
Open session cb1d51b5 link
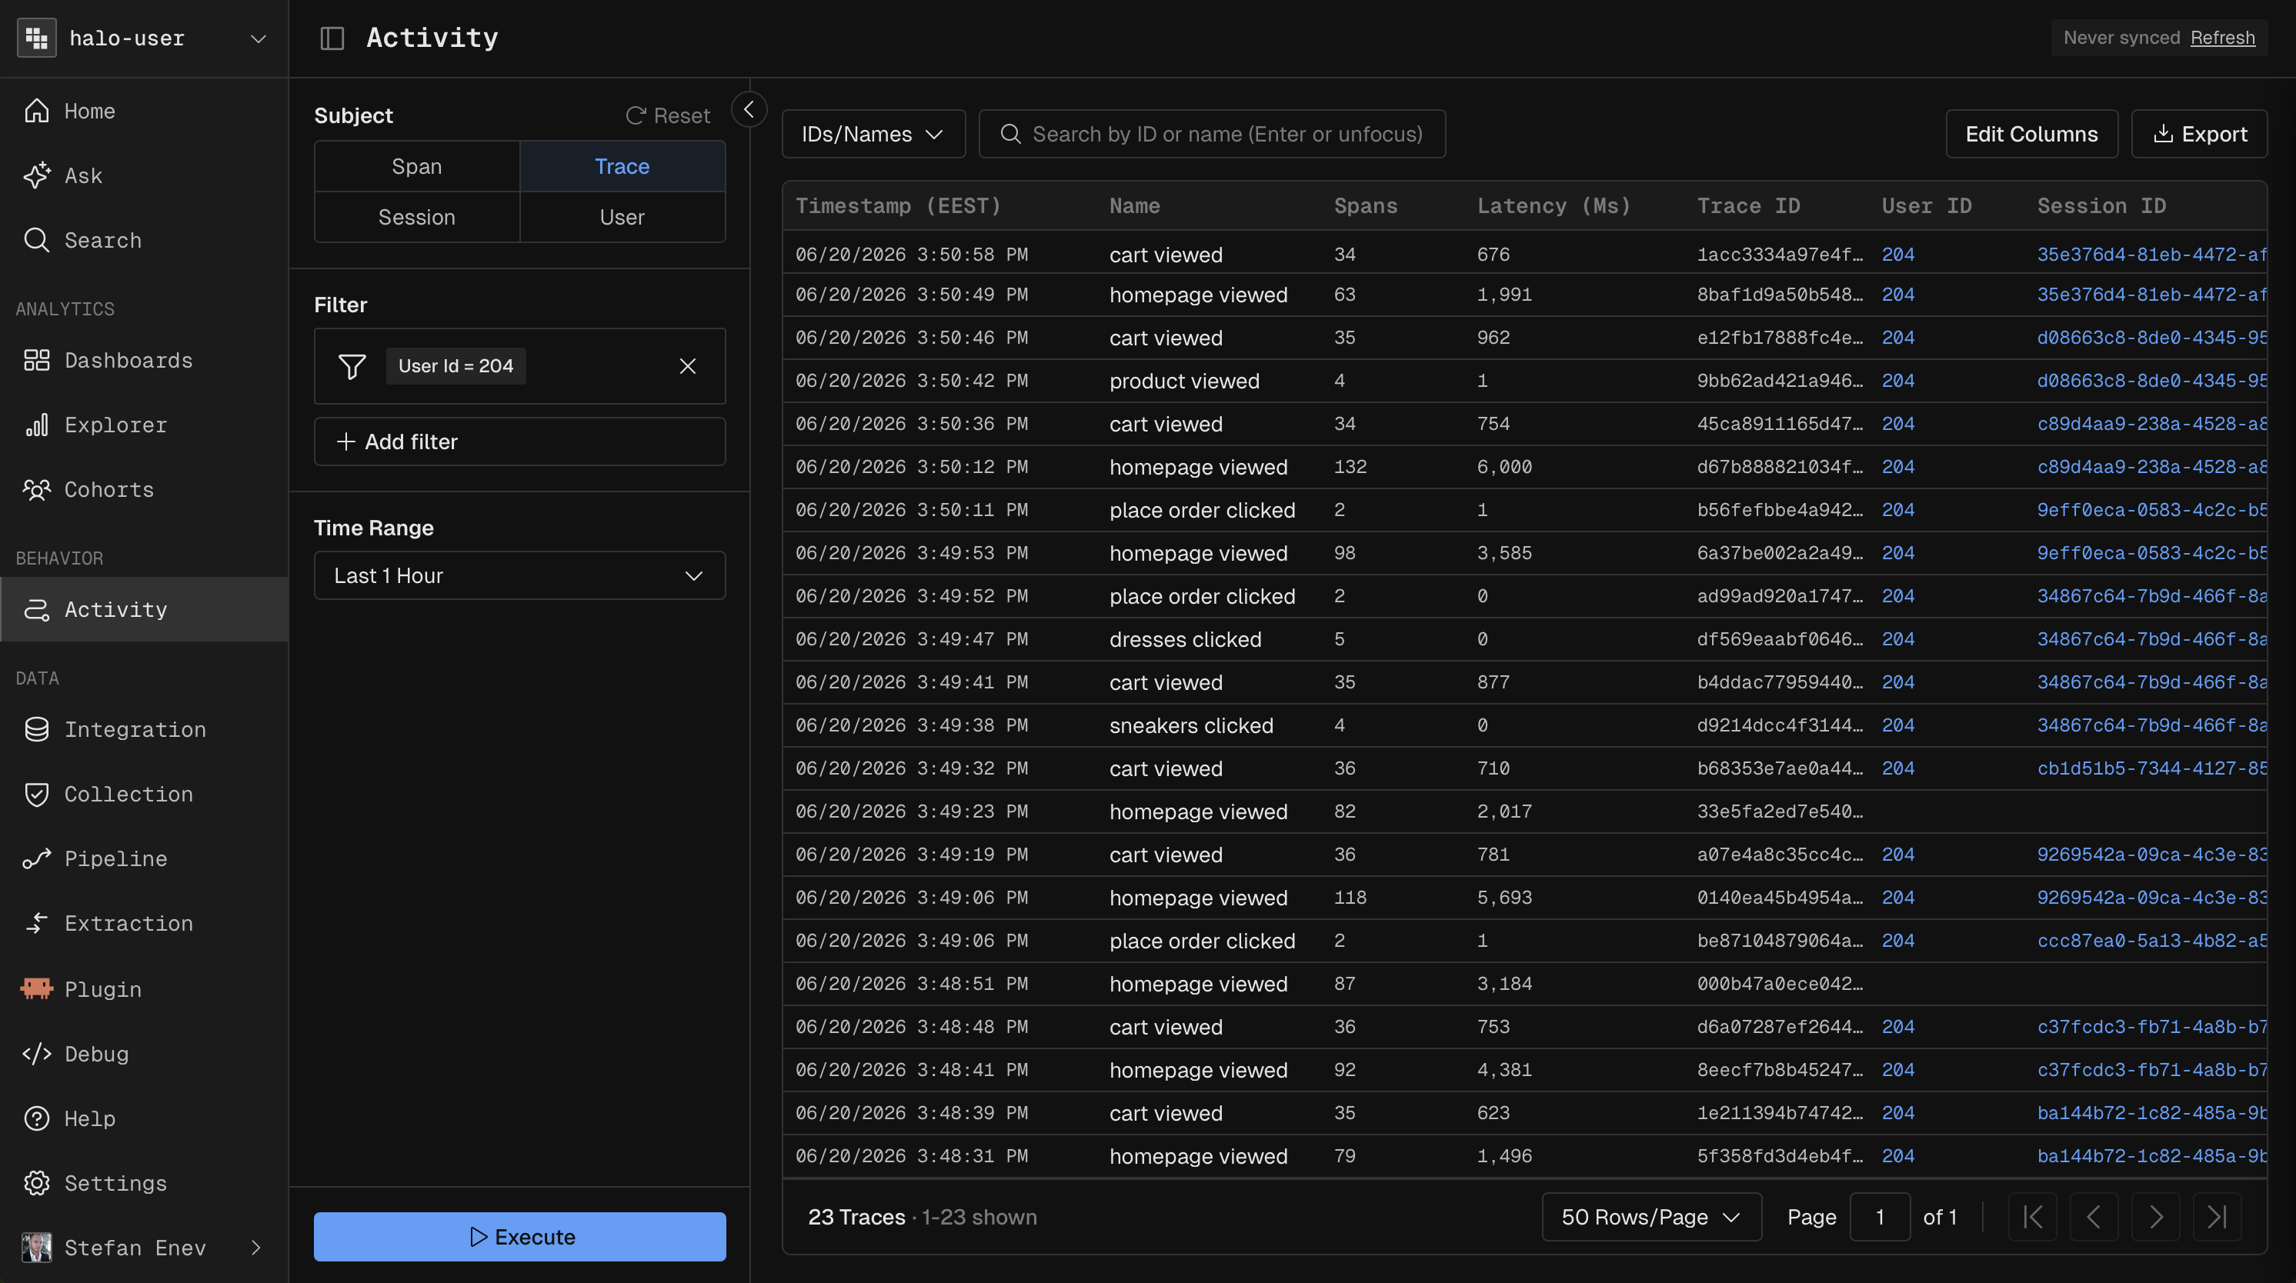pyautogui.click(x=2151, y=769)
